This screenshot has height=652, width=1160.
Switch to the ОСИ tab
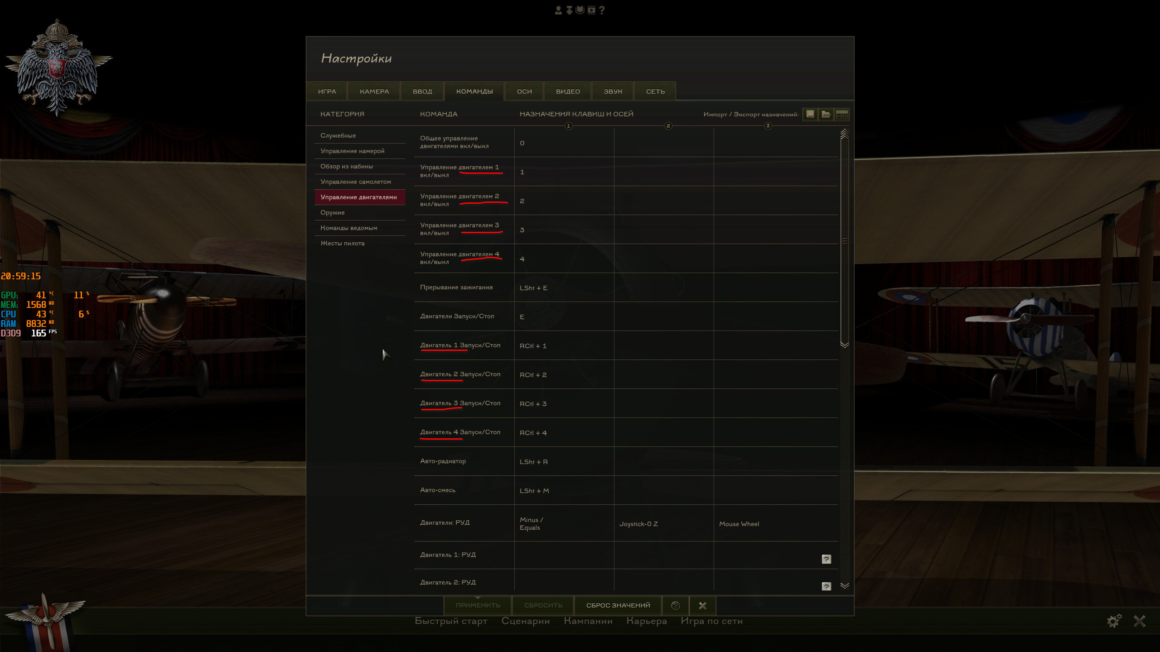(x=524, y=91)
